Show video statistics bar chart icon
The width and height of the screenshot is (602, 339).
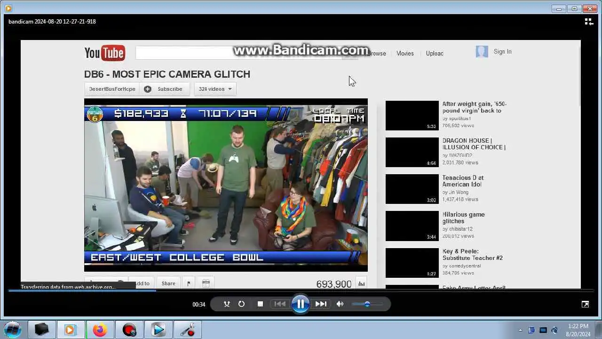click(x=361, y=283)
